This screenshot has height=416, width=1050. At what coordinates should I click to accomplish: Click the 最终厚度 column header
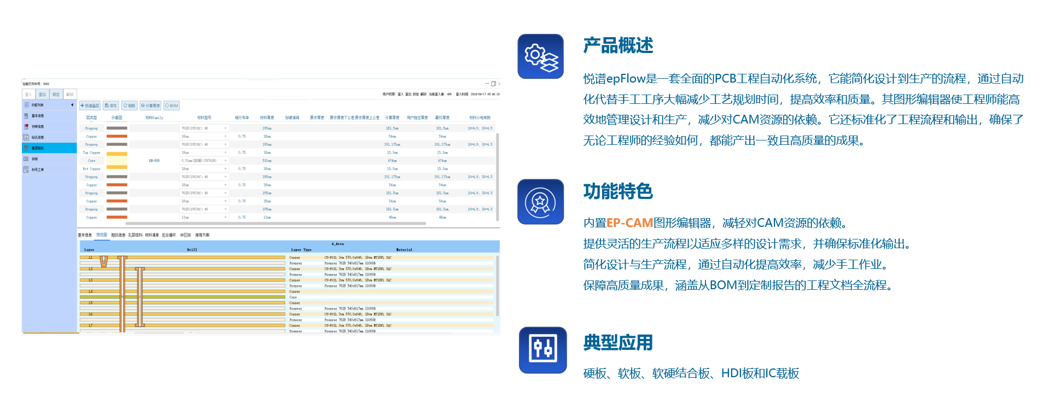pos(442,118)
